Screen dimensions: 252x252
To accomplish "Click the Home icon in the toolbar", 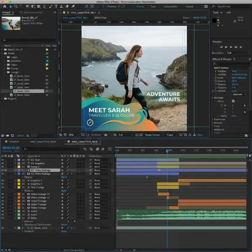I will pos(5,7).
